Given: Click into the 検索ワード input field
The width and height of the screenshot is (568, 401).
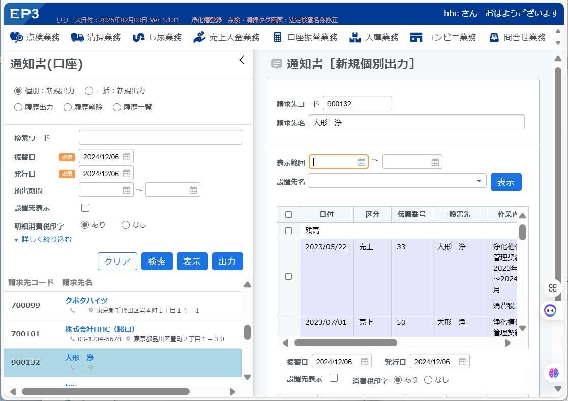Looking at the screenshot, I should coord(160,137).
